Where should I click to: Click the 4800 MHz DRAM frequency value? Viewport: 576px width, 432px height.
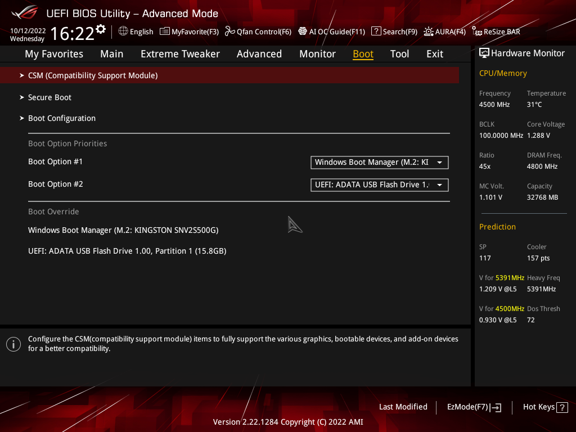point(542,166)
